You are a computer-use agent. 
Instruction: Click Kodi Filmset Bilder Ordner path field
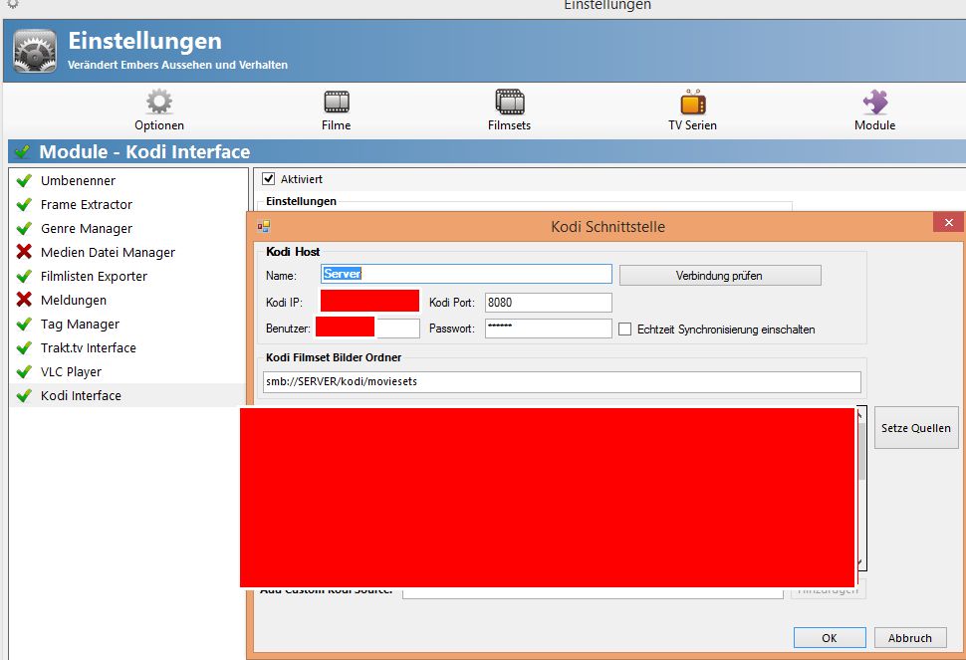pyautogui.click(x=562, y=381)
